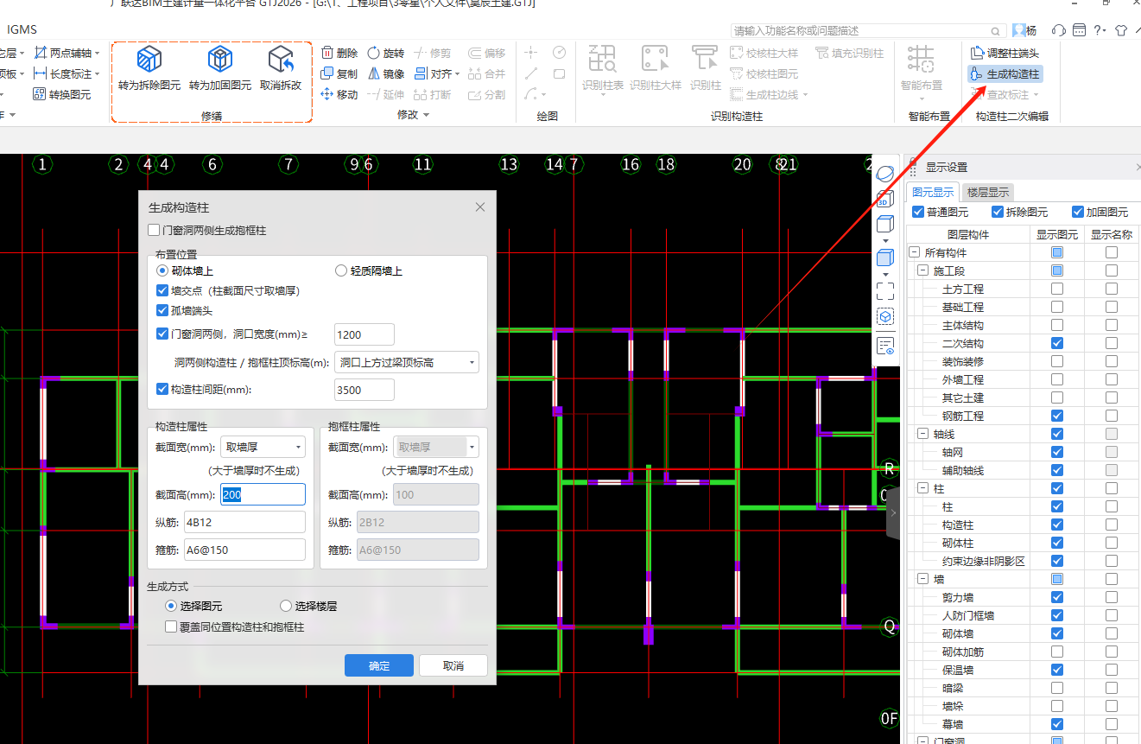1141x744 pixels.
Task: Select 选择楼层 radio button
Action: click(286, 606)
